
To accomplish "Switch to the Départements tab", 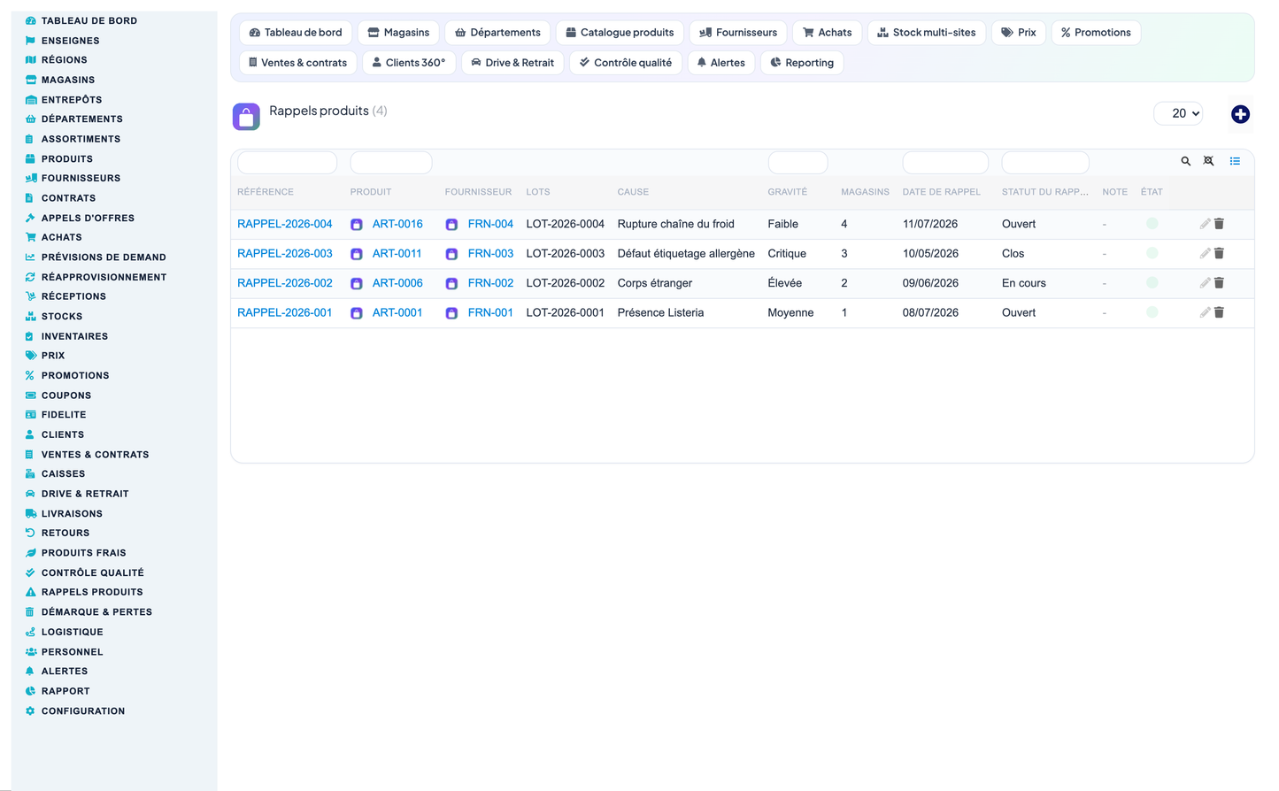I will (497, 33).
